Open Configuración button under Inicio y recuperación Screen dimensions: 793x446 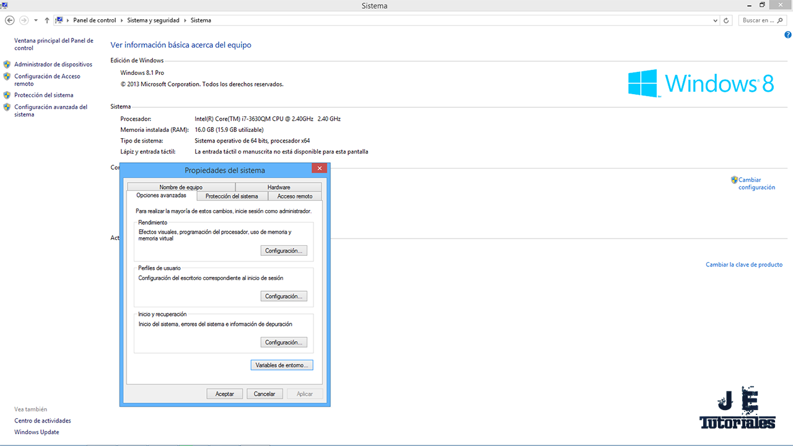coord(284,343)
